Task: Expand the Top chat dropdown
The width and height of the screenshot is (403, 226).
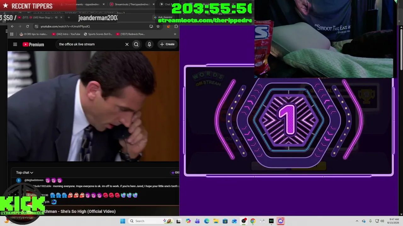Action: (25, 172)
